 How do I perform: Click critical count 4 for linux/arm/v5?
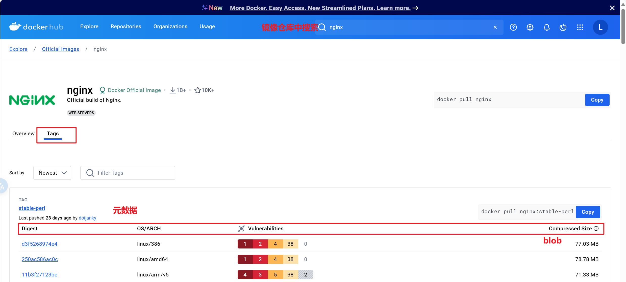[245, 275]
